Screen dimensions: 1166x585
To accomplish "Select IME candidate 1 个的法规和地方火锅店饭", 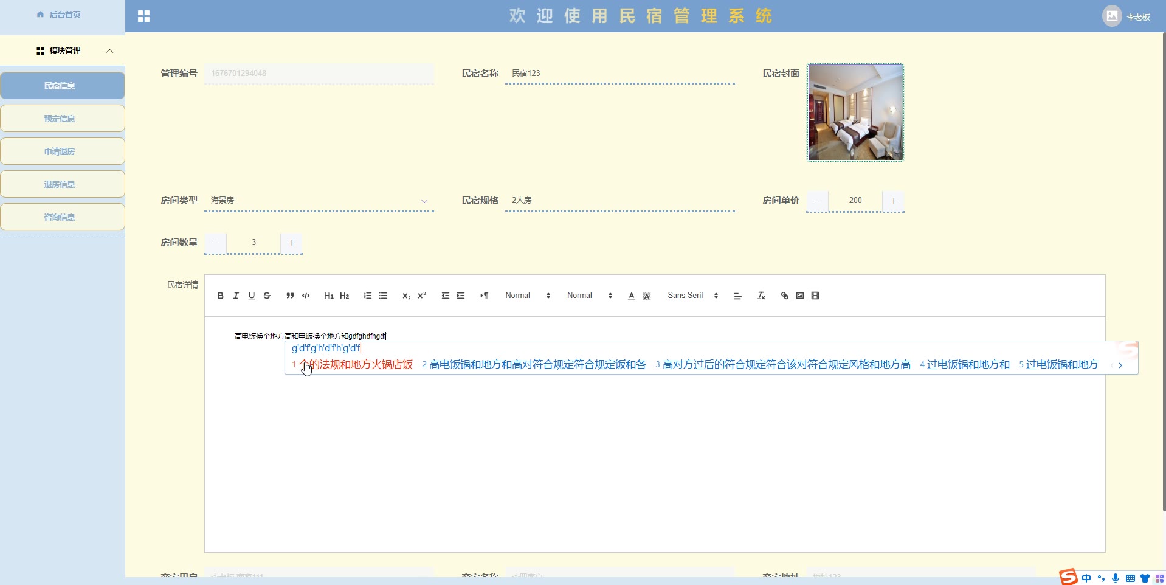I will pyautogui.click(x=353, y=365).
